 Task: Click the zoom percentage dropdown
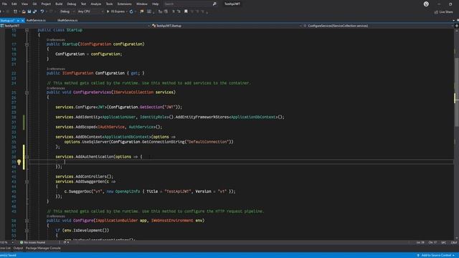pyautogui.click(x=6, y=242)
